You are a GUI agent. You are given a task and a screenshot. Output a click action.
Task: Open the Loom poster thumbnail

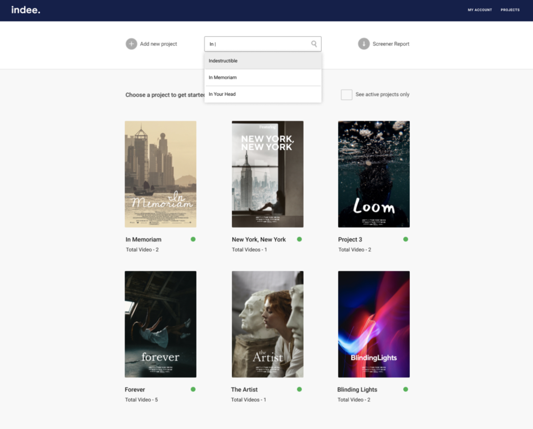pyautogui.click(x=374, y=174)
